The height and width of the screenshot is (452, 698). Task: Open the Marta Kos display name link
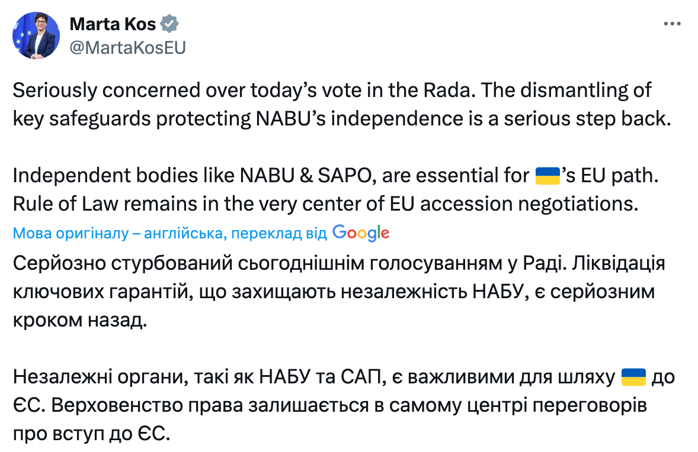(113, 24)
